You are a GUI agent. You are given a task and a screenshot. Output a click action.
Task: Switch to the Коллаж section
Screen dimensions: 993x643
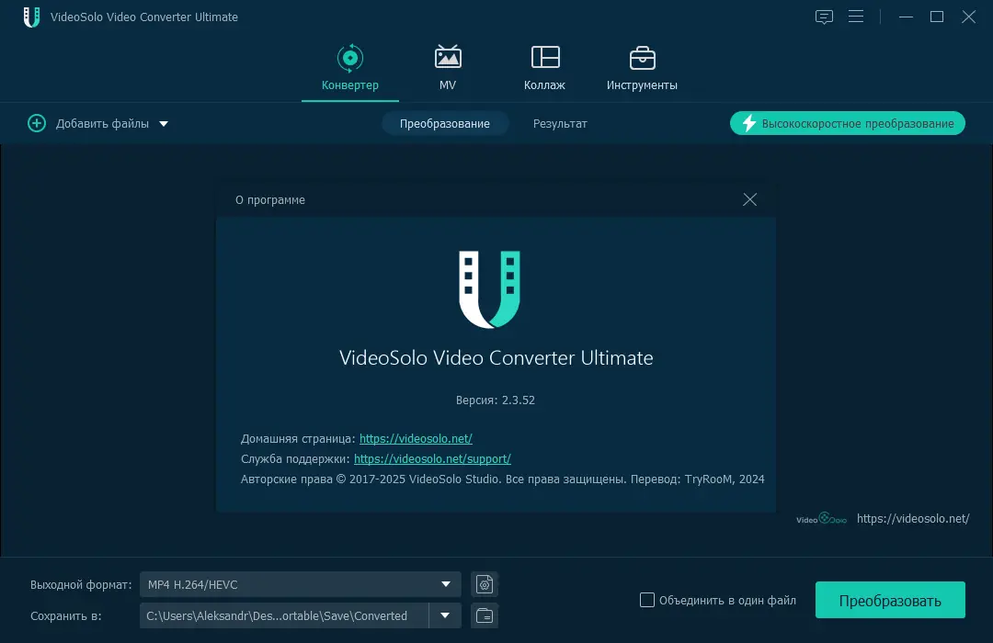544,58
